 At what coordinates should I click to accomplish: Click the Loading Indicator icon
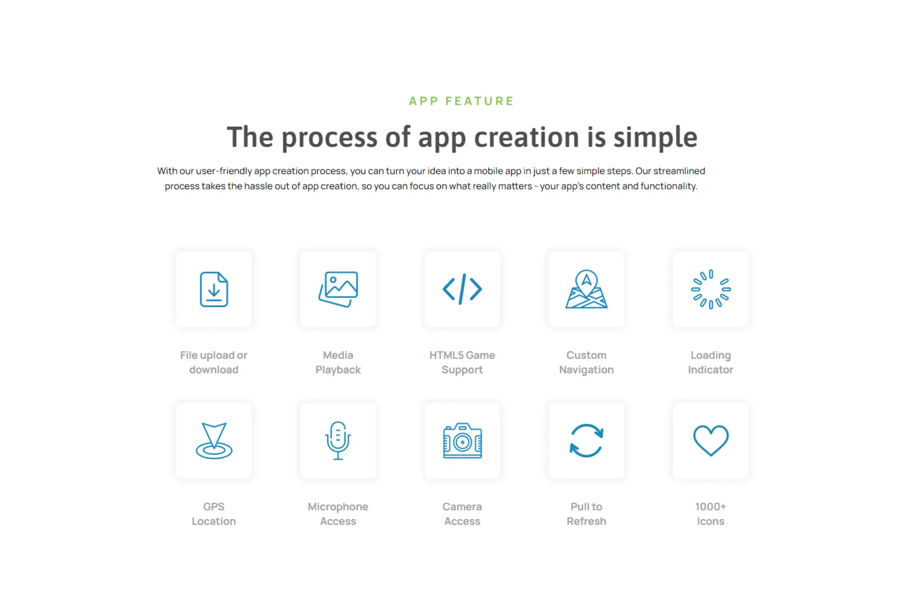pyautogui.click(x=710, y=289)
